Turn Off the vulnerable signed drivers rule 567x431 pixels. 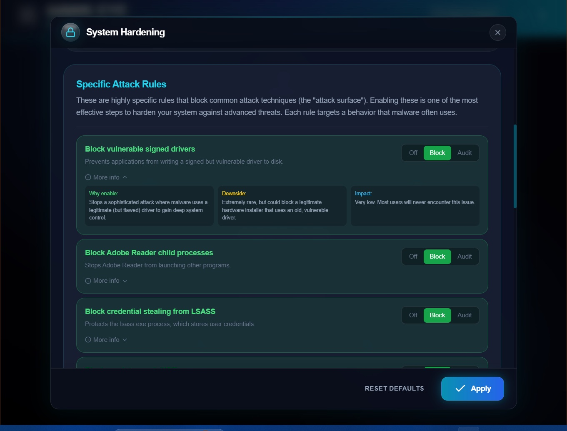point(412,153)
